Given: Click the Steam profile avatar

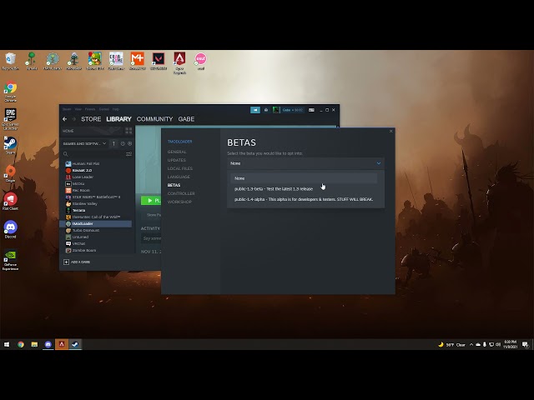Looking at the screenshot, I should [x=276, y=110].
